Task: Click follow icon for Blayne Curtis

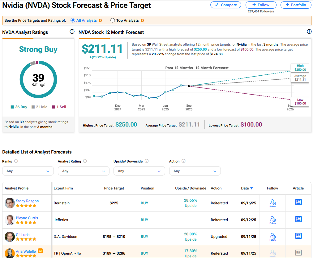Action: pos(272,220)
